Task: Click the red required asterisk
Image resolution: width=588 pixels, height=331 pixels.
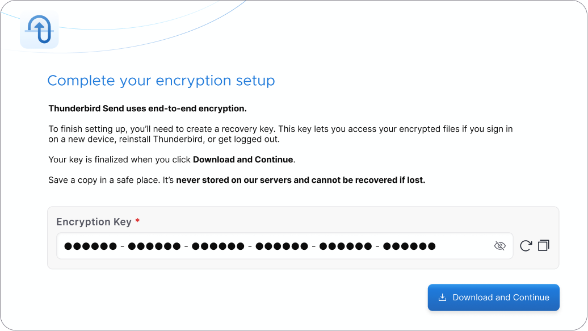Action: (137, 221)
